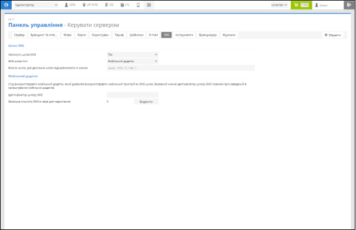
Task: Expand the Адміністратор role dropdown
Action: [36, 5]
